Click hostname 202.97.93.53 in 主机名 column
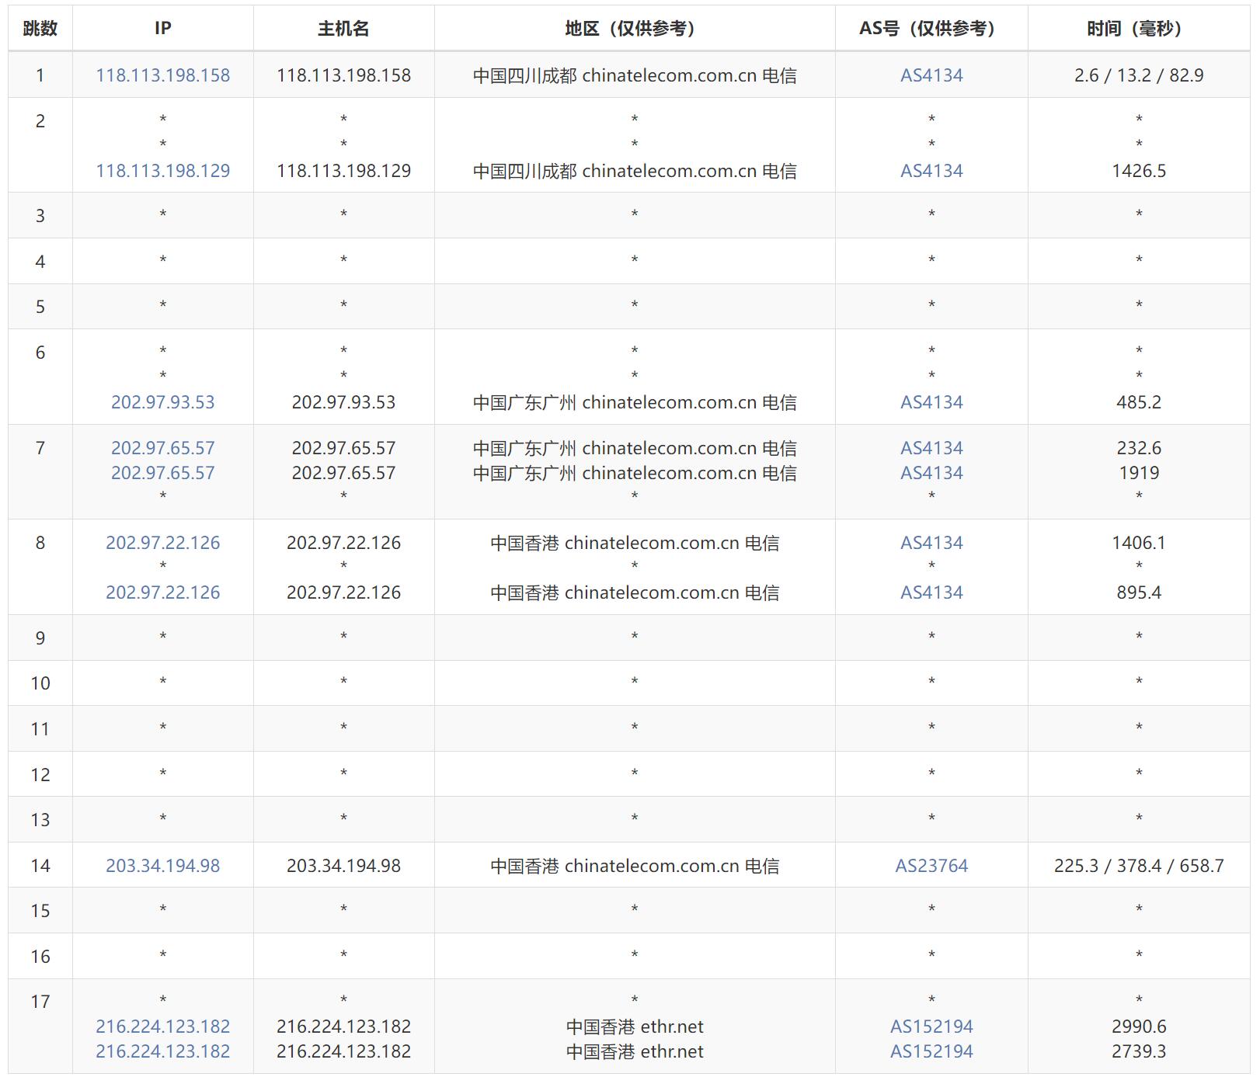 (x=343, y=402)
